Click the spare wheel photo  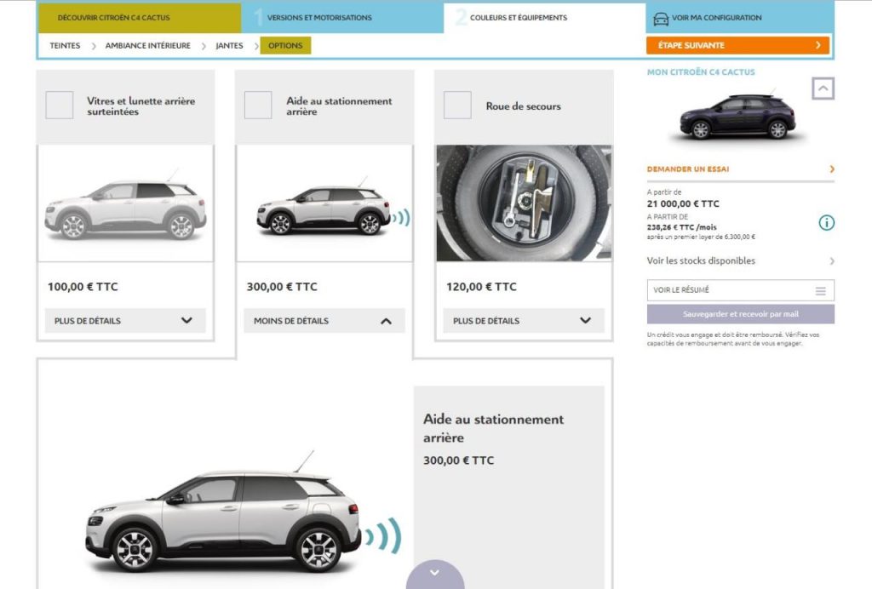pyautogui.click(x=524, y=203)
